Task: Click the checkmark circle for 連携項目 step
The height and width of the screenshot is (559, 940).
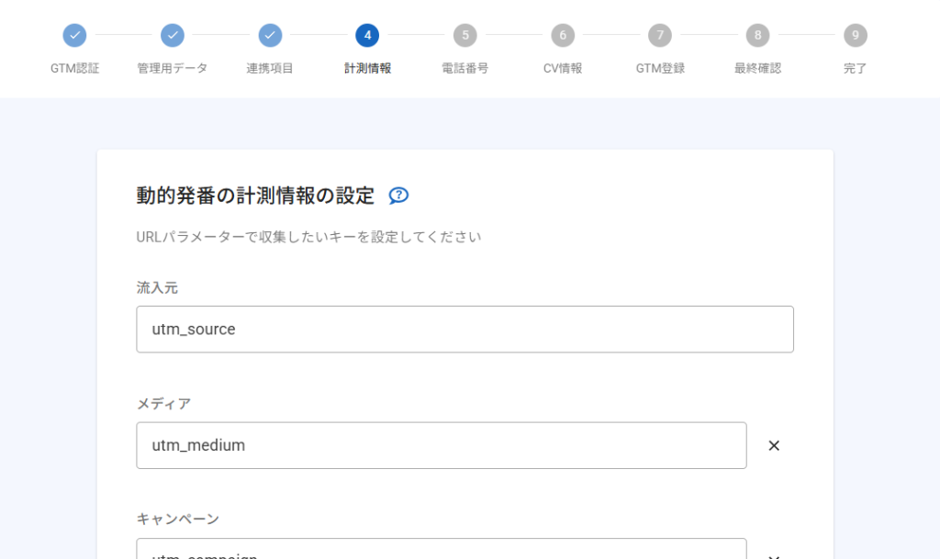Action: pos(270,36)
